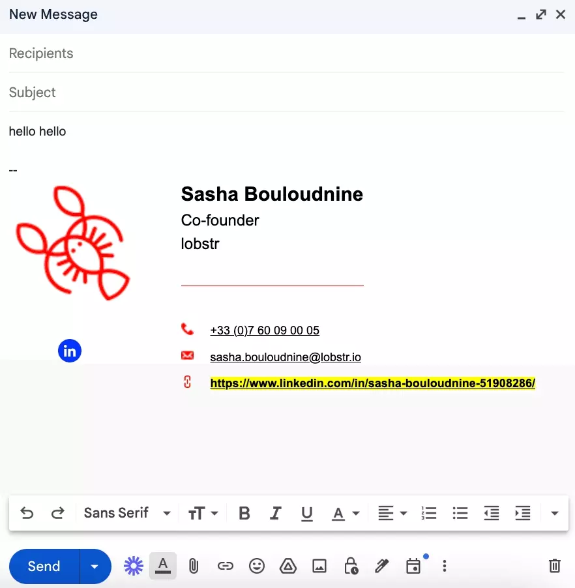Open the text color picker

346,514
